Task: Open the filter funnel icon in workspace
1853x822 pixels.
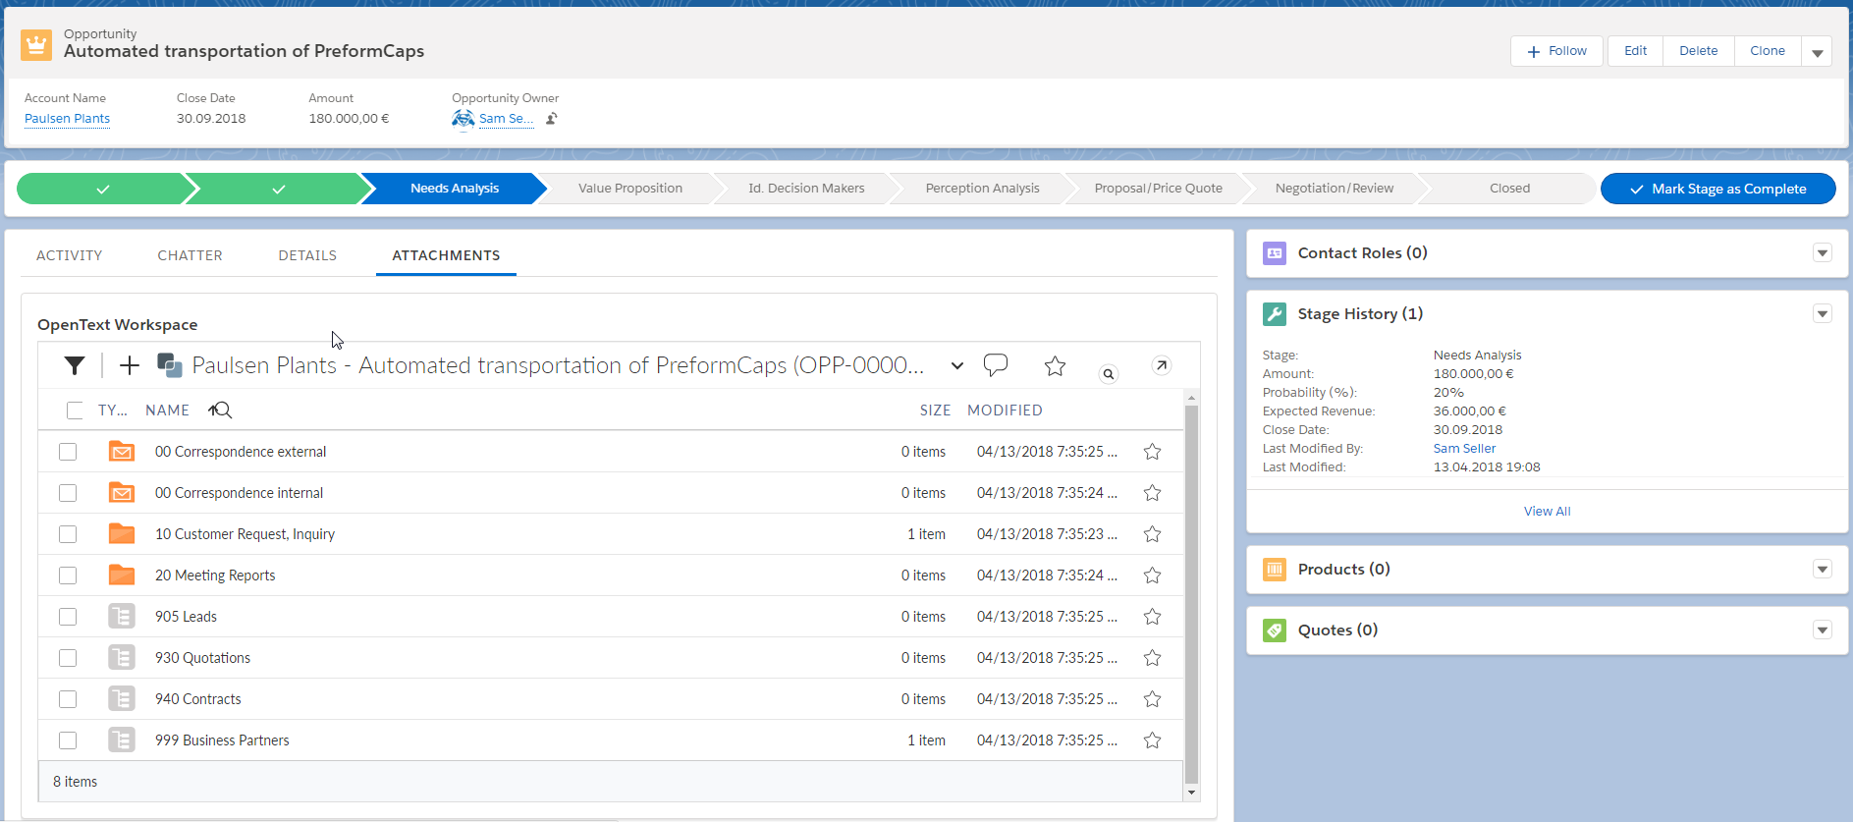Action: coord(74,365)
